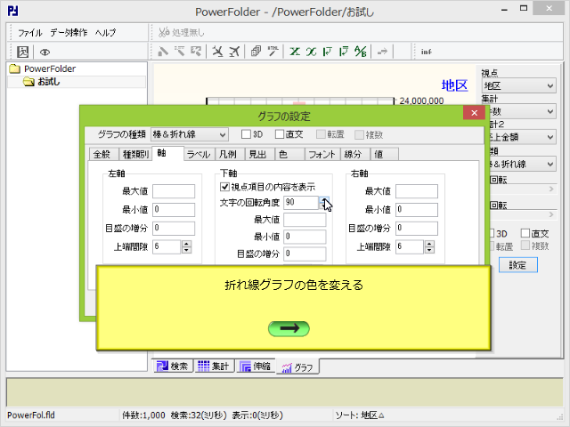Click the green arrow next button
Screen dimensions: 570x427
289,328
